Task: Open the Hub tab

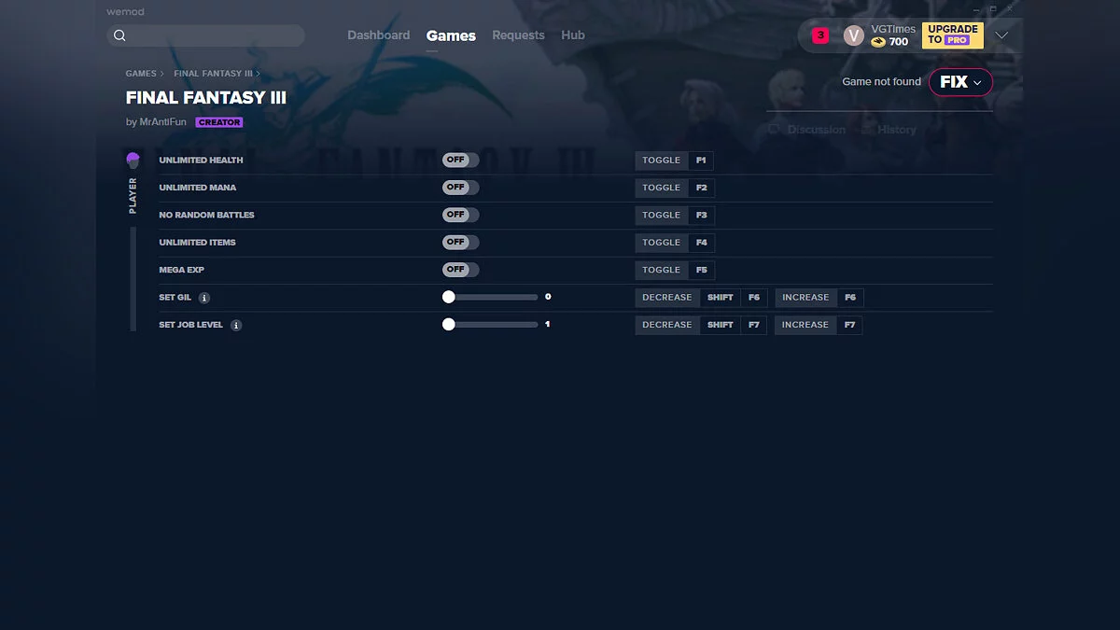Action: pyautogui.click(x=573, y=35)
